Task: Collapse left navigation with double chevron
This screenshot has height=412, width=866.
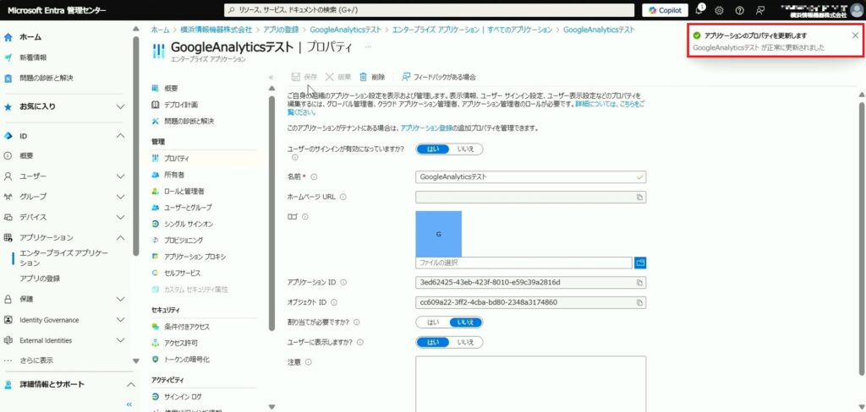Action: pos(129,404)
